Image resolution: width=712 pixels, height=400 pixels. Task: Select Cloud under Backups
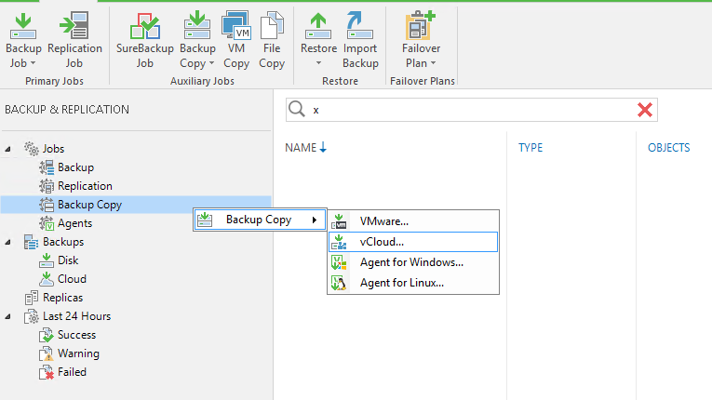pos(72,279)
